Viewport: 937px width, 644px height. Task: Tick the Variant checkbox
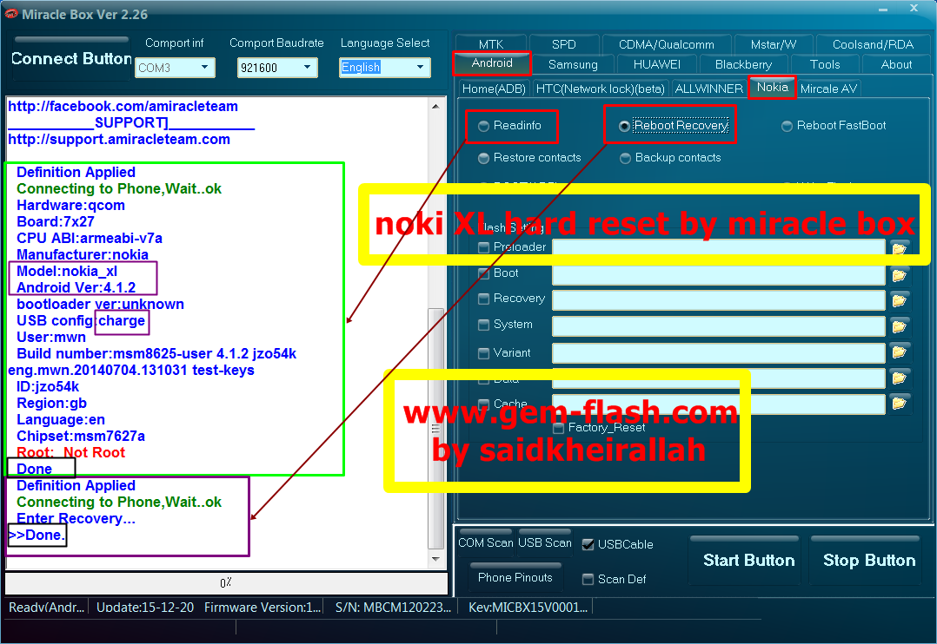(484, 353)
